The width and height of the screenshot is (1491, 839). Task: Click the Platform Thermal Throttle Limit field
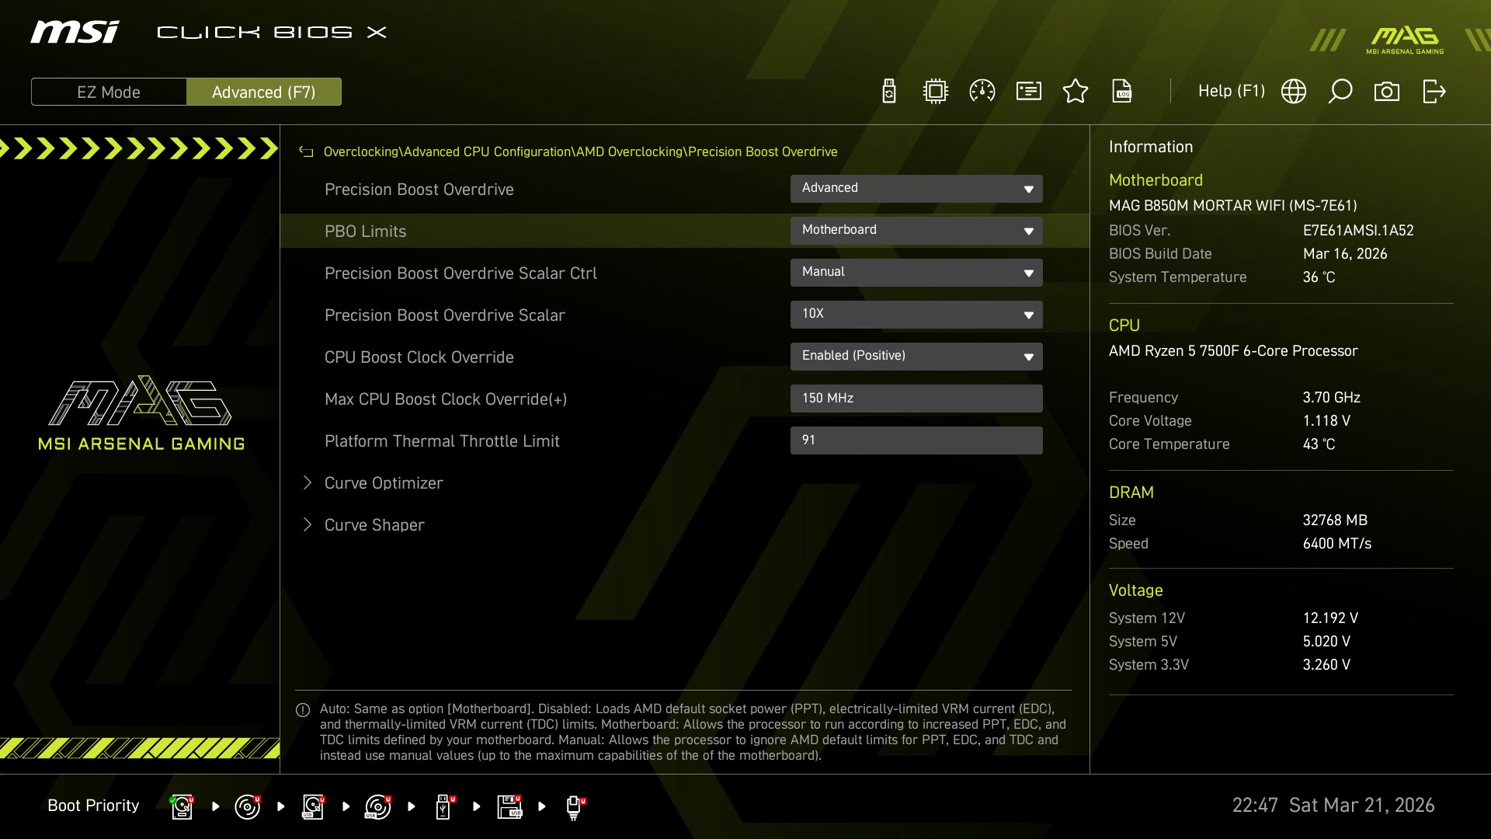click(916, 440)
